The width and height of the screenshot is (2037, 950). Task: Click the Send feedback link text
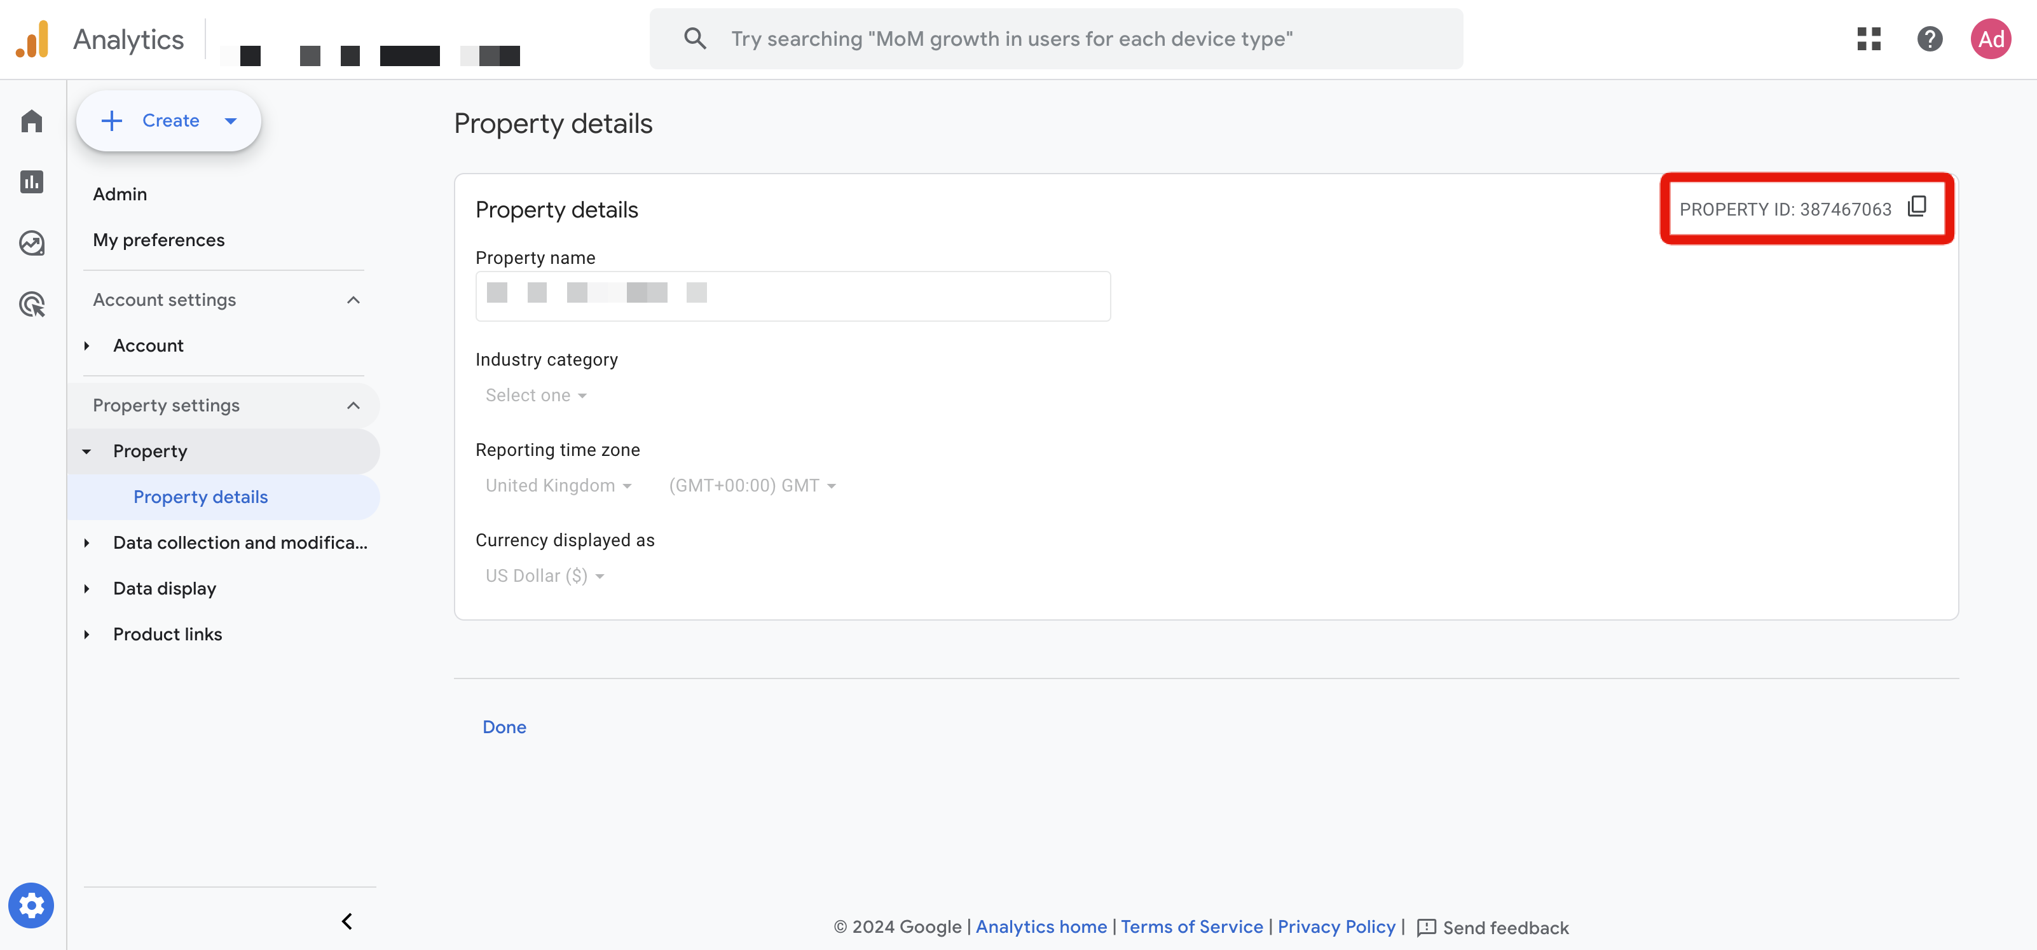1505,927
